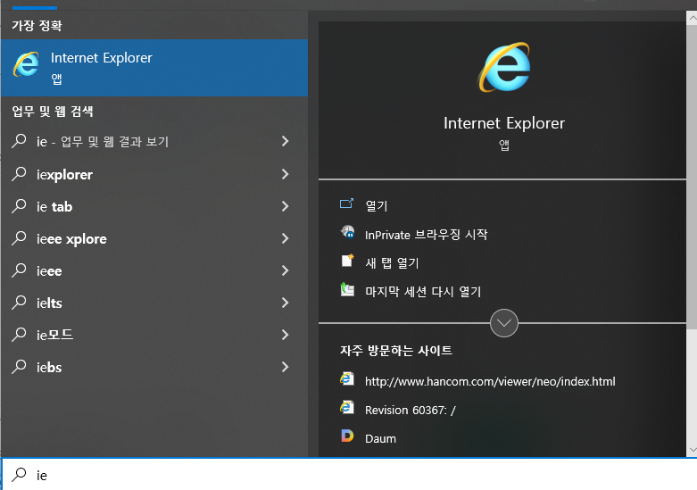Click into the search box containing 'ie'
697x490 pixels.
(x=348, y=475)
